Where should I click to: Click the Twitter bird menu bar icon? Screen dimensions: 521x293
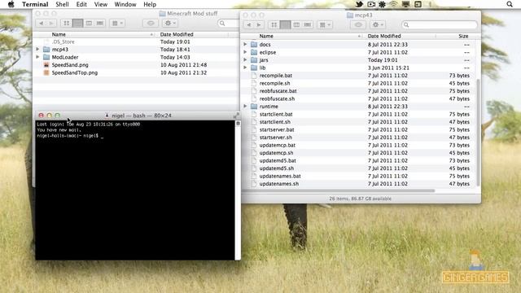[x=359, y=4]
